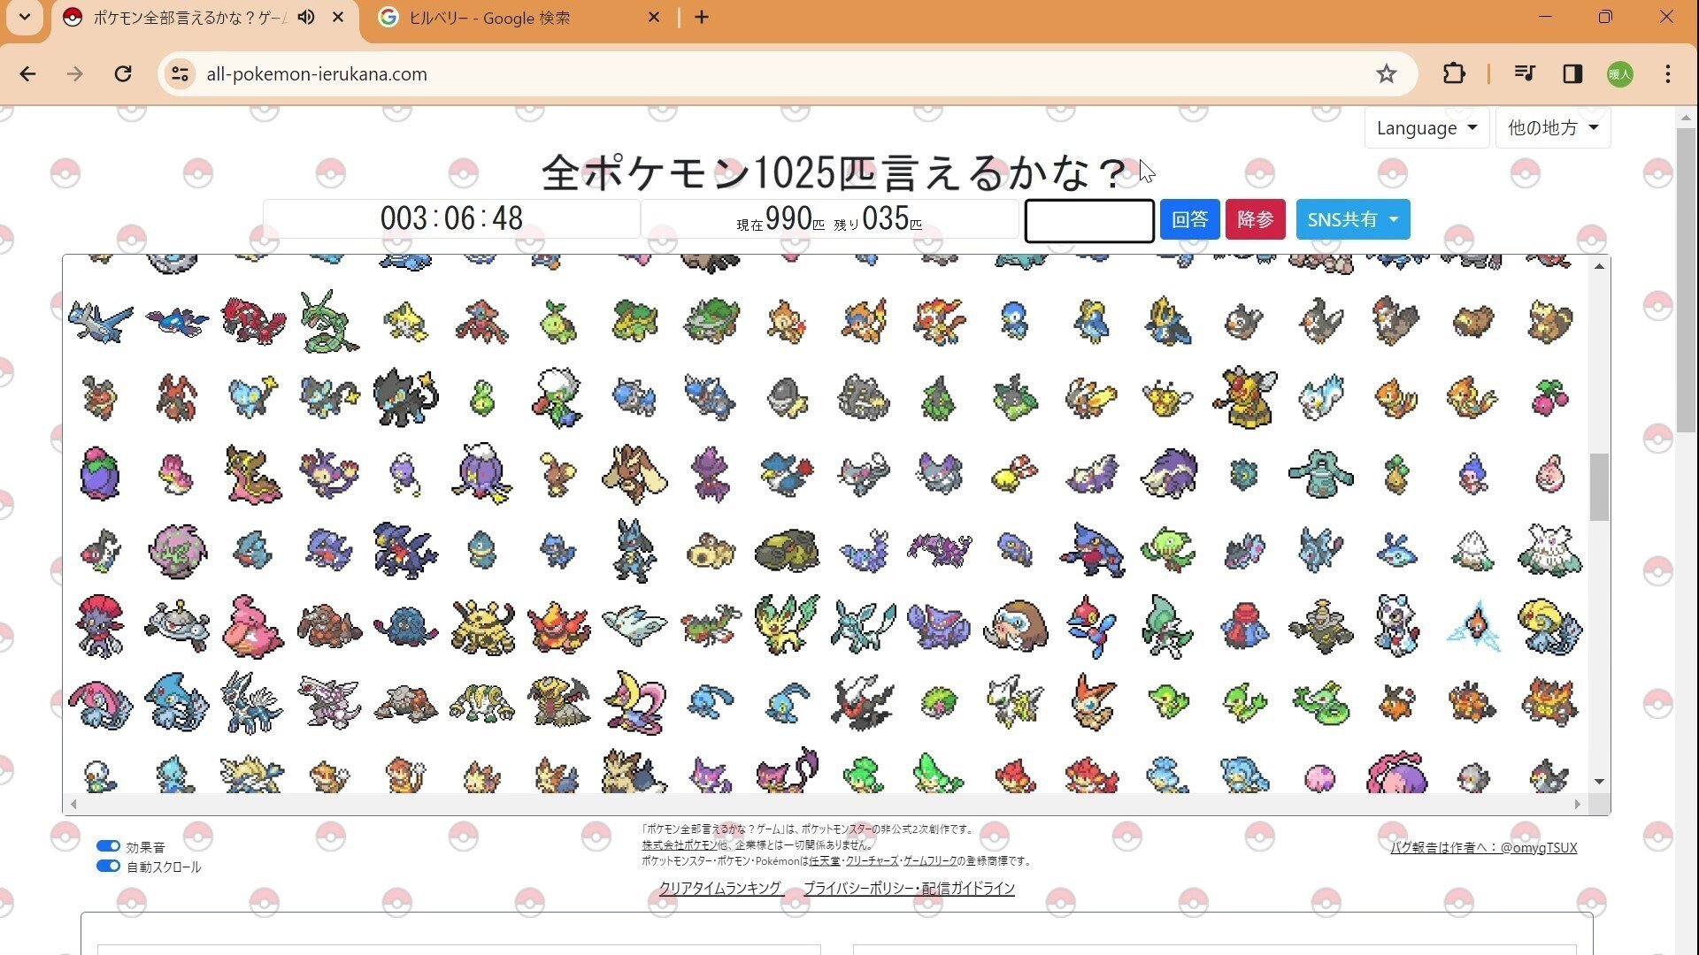Screen dimensions: 1699x955
Task: Reload the current page
Action: point(123,74)
